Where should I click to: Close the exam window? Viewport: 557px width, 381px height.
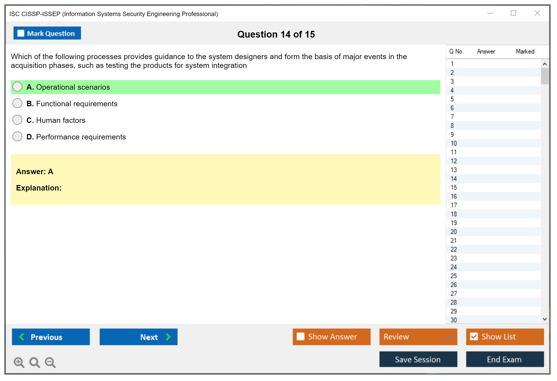[537, 13]
